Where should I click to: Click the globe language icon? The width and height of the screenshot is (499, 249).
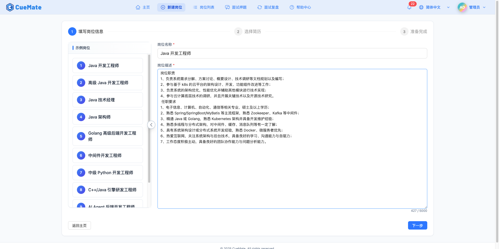pyautogui.click(x=421, y=7)
